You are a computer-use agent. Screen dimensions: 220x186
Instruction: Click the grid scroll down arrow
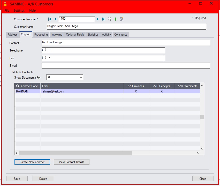(x=202, y=149)
